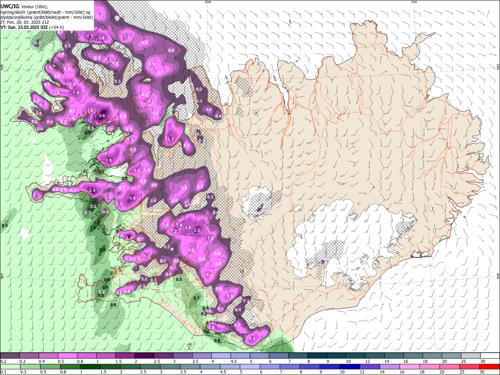Select the darkest purple 2–2.5 snow swatch
This screenshot has width=500, height=375.
[144, 356]
